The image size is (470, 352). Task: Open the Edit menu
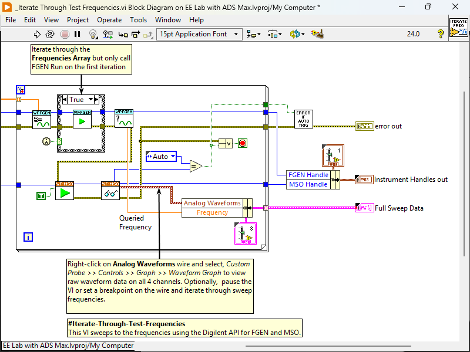tap(30, 20)
